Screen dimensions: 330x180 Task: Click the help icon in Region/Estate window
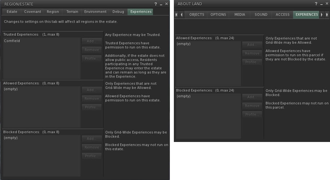(156, 4)
